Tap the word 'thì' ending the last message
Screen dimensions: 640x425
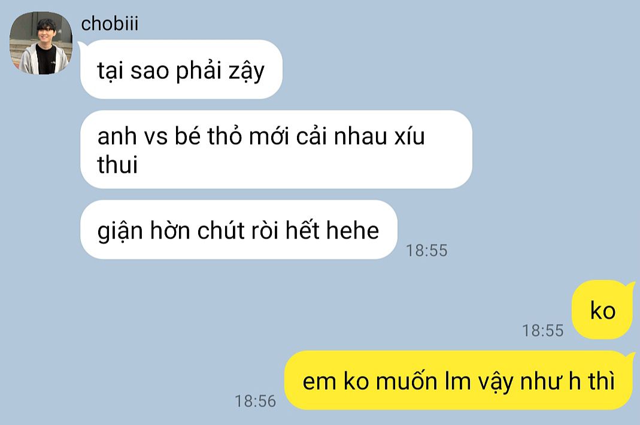coord(601,381)
